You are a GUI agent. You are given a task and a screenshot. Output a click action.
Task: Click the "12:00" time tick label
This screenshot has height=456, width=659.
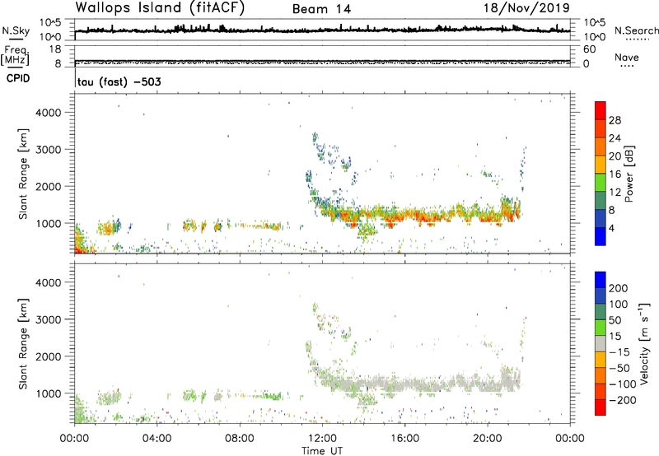[x=322, y=439]
